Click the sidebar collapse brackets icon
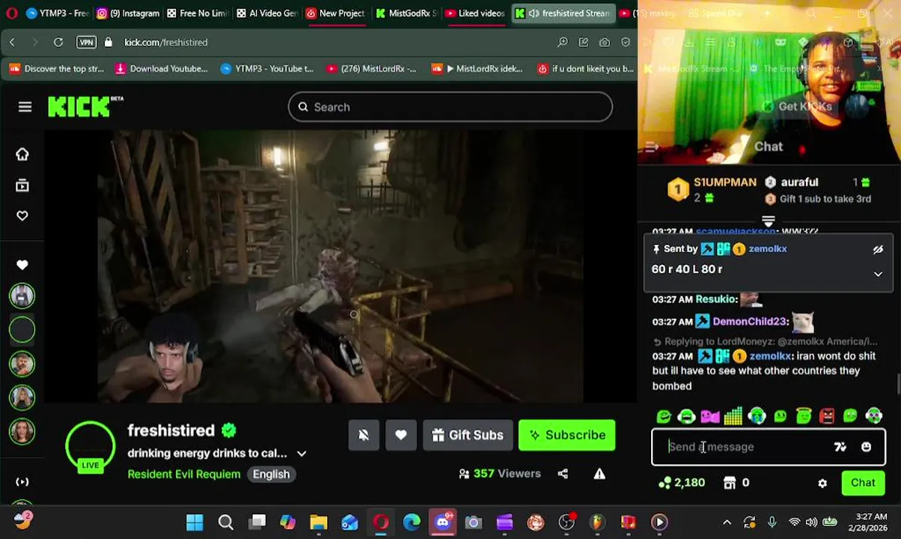The image size is (901, 539). [x=22, y=481]
